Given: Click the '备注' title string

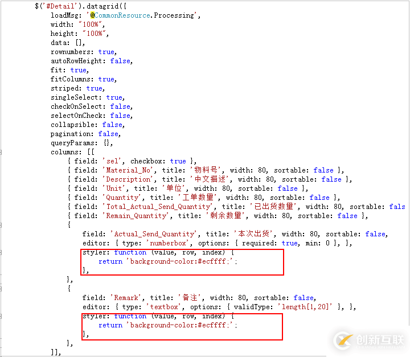Looking at the screenshot, I should [190, 298].
